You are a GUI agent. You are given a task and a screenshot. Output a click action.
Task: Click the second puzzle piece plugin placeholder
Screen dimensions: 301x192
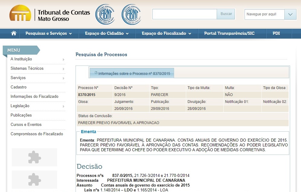[x=34, y=180]
